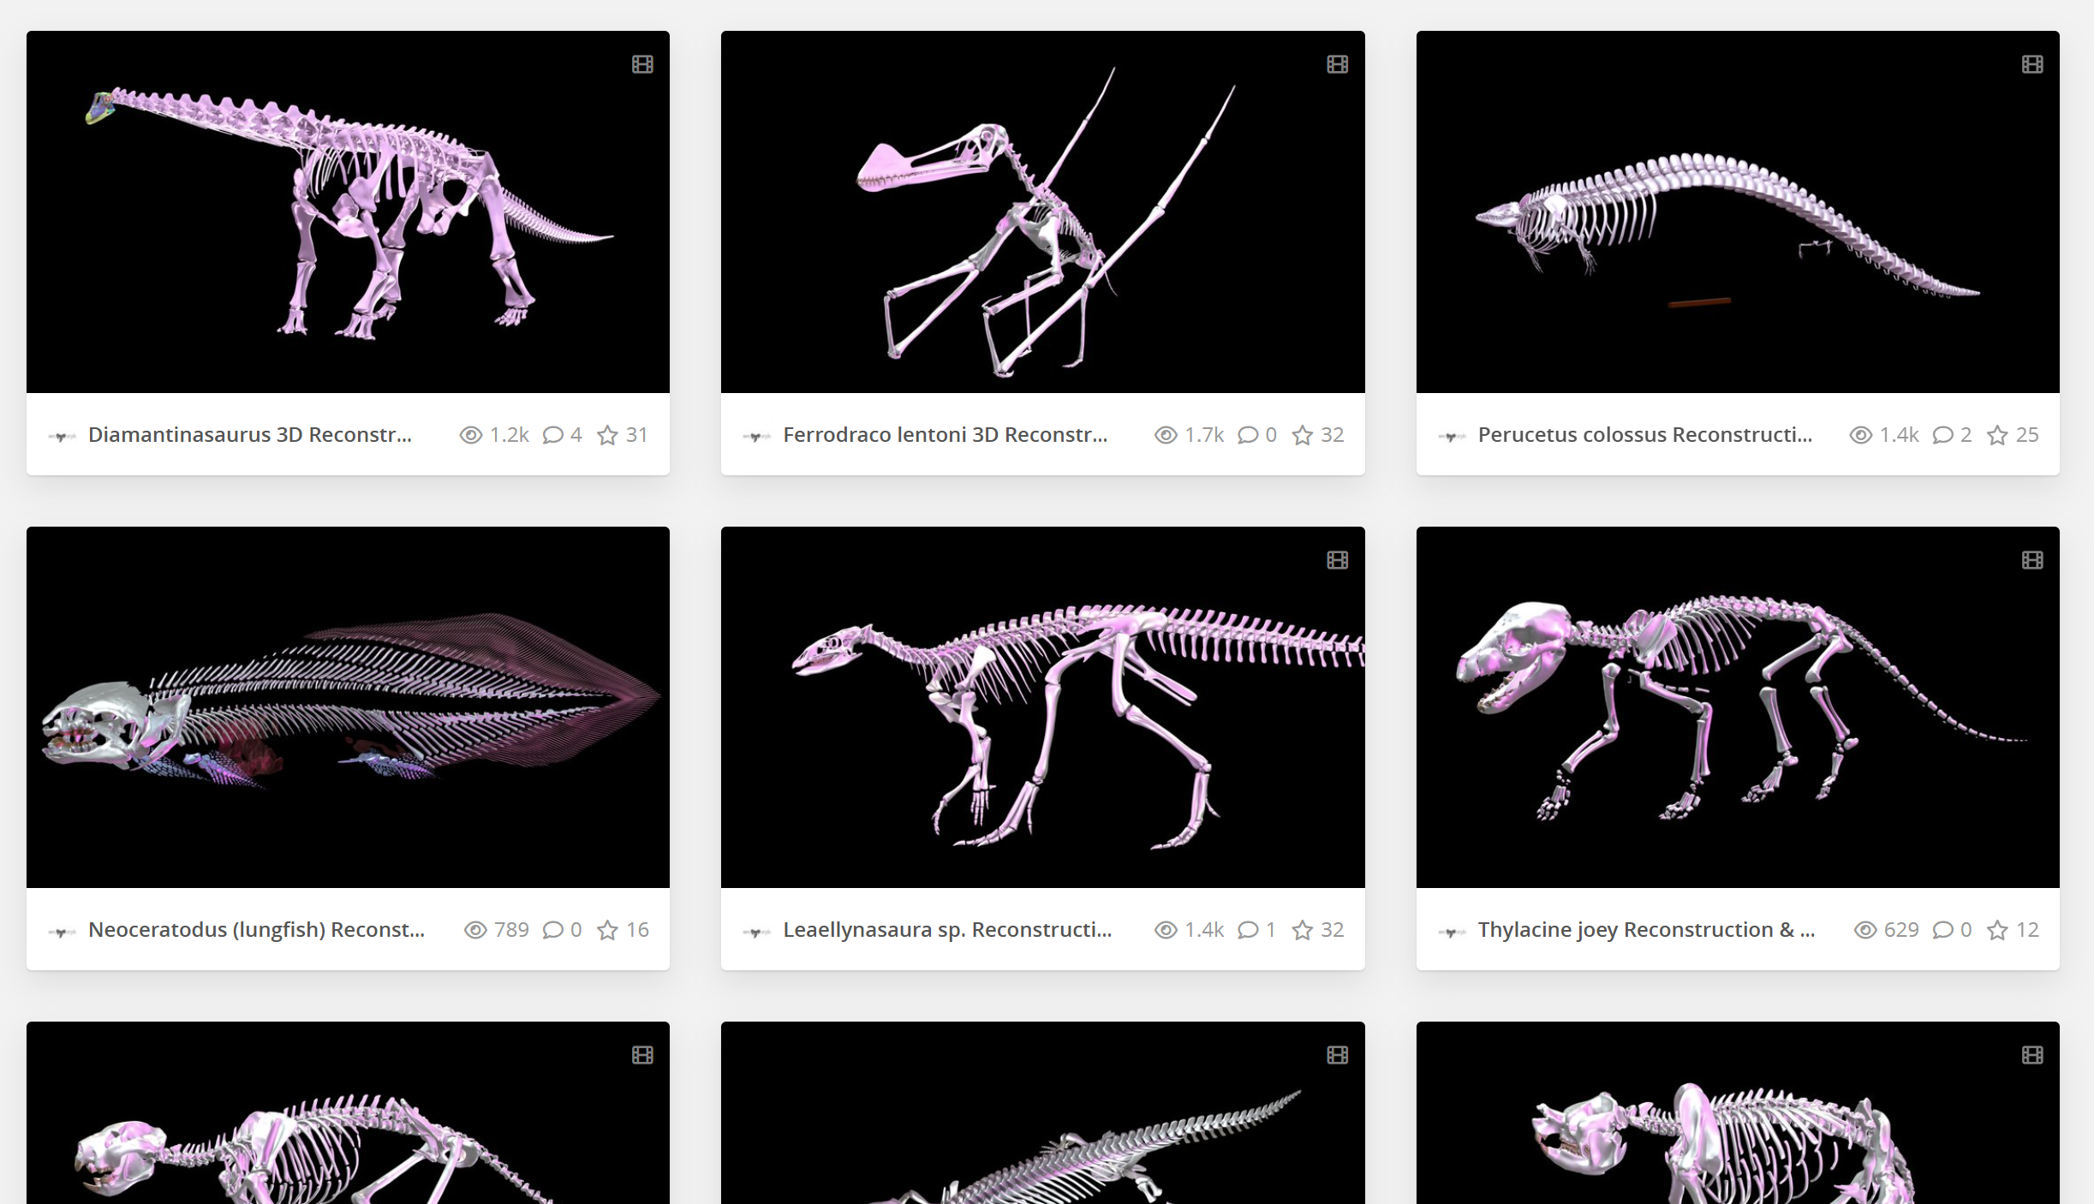Open Neoceratodus (lungfish) Reconstruction link
Viewport: 2094px width, 1204px height.
point(256,930)
